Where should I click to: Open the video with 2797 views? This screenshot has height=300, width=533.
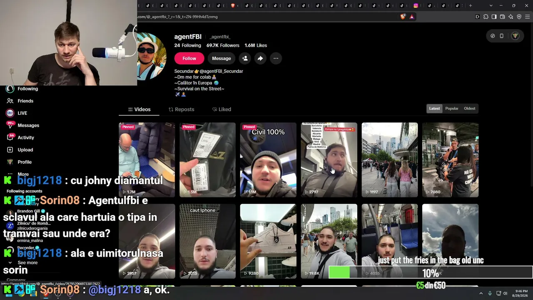click(x=329, y=160)
